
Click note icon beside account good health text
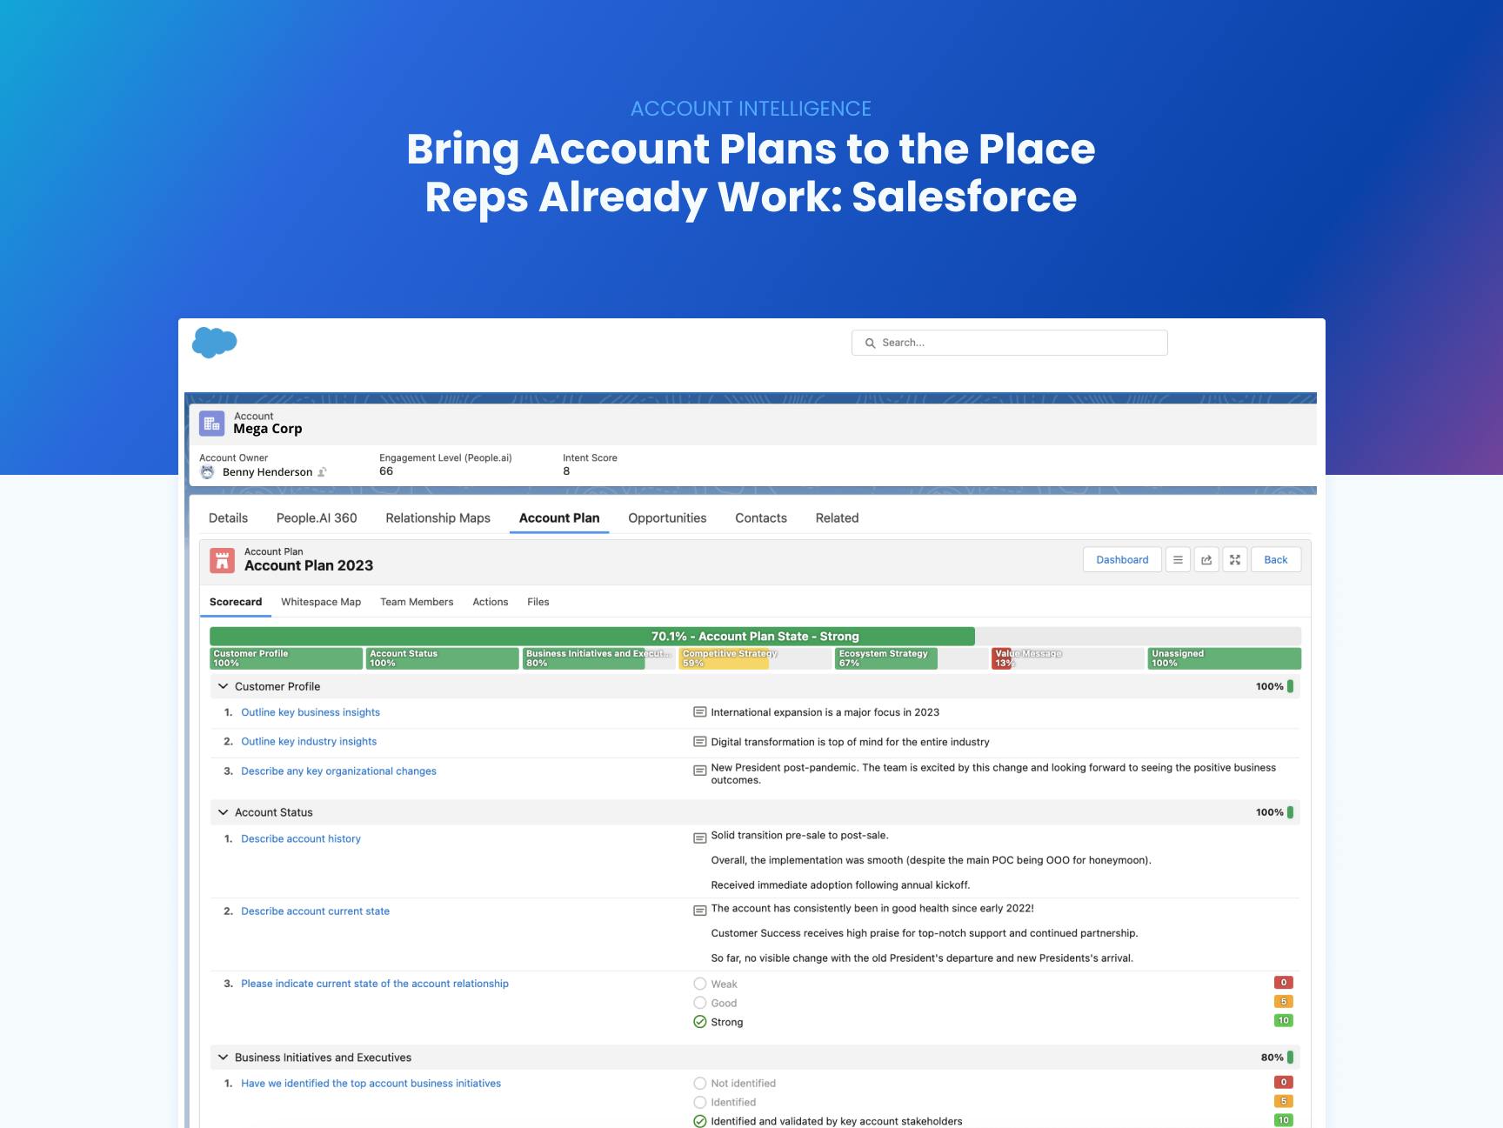pyautogui.click(x=699, y=911)
